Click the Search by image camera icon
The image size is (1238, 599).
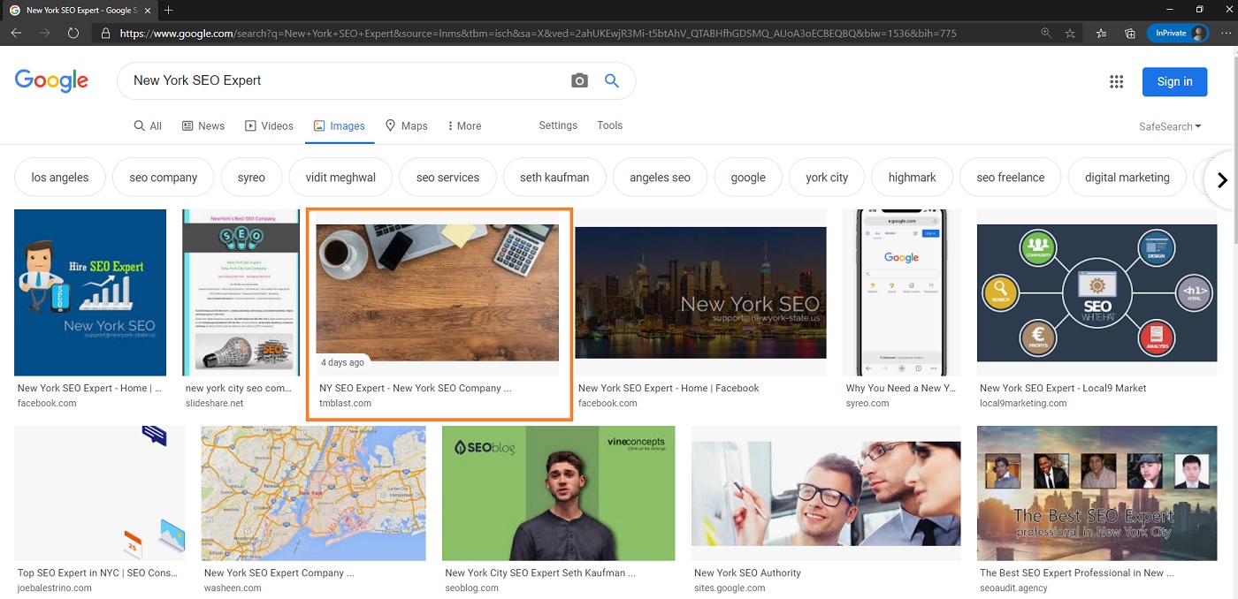pos(579,80)
